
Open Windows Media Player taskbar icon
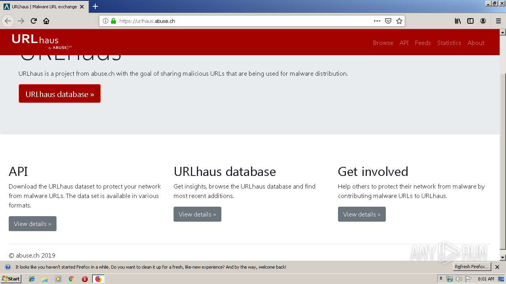(x=58, y=279)
